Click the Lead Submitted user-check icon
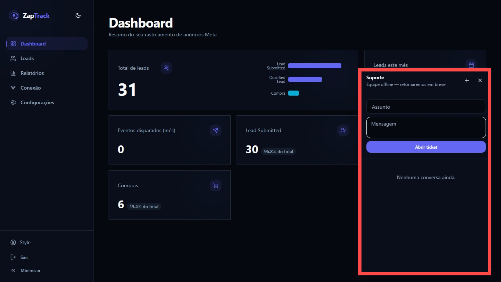Image resolution: width=501 pixels, height=282 pixels. [x=343, y=130]
